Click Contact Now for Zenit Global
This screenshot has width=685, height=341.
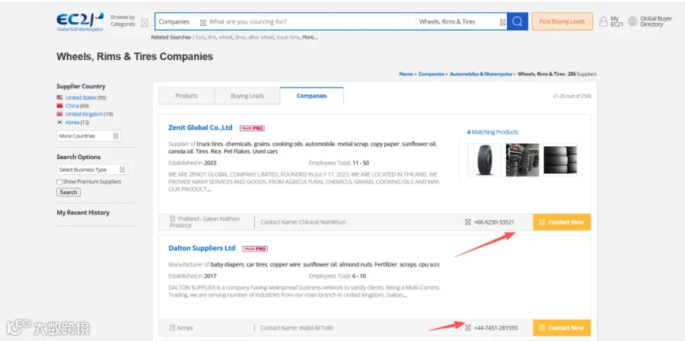tap(562, 222)
